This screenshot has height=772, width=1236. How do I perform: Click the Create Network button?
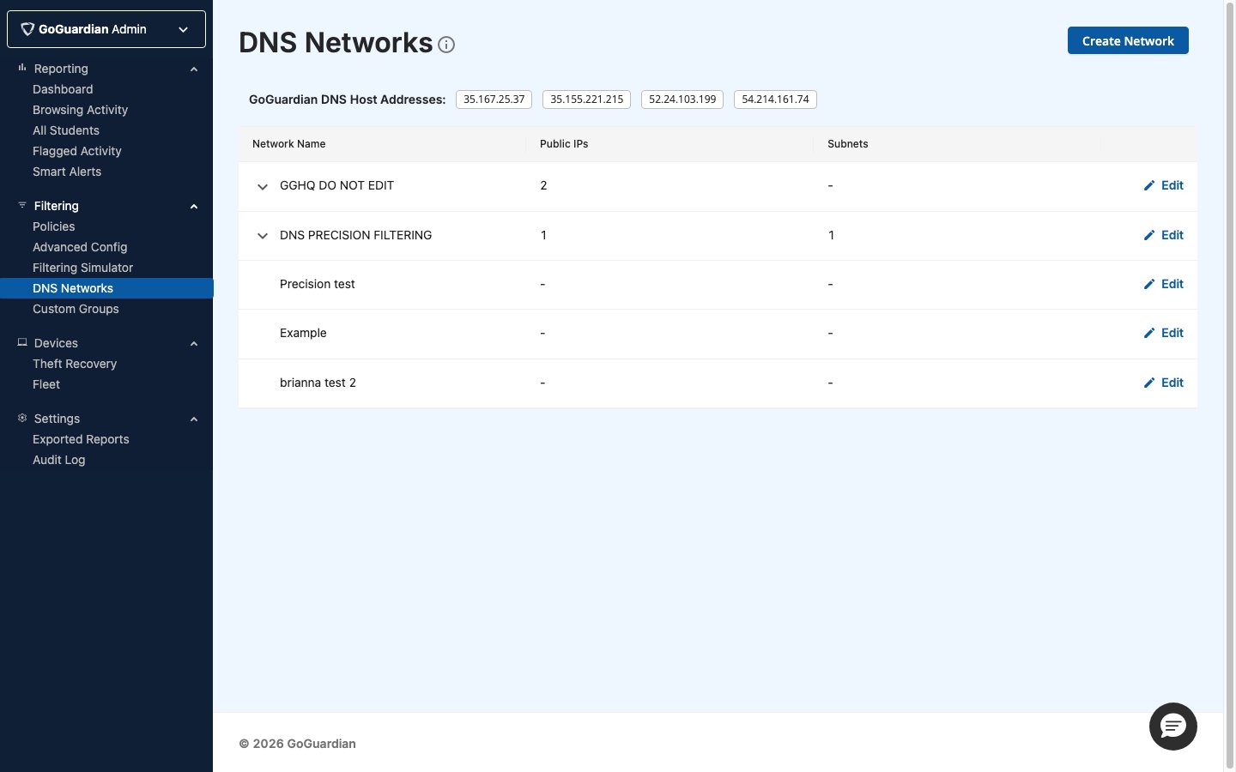click(1128, 40)
